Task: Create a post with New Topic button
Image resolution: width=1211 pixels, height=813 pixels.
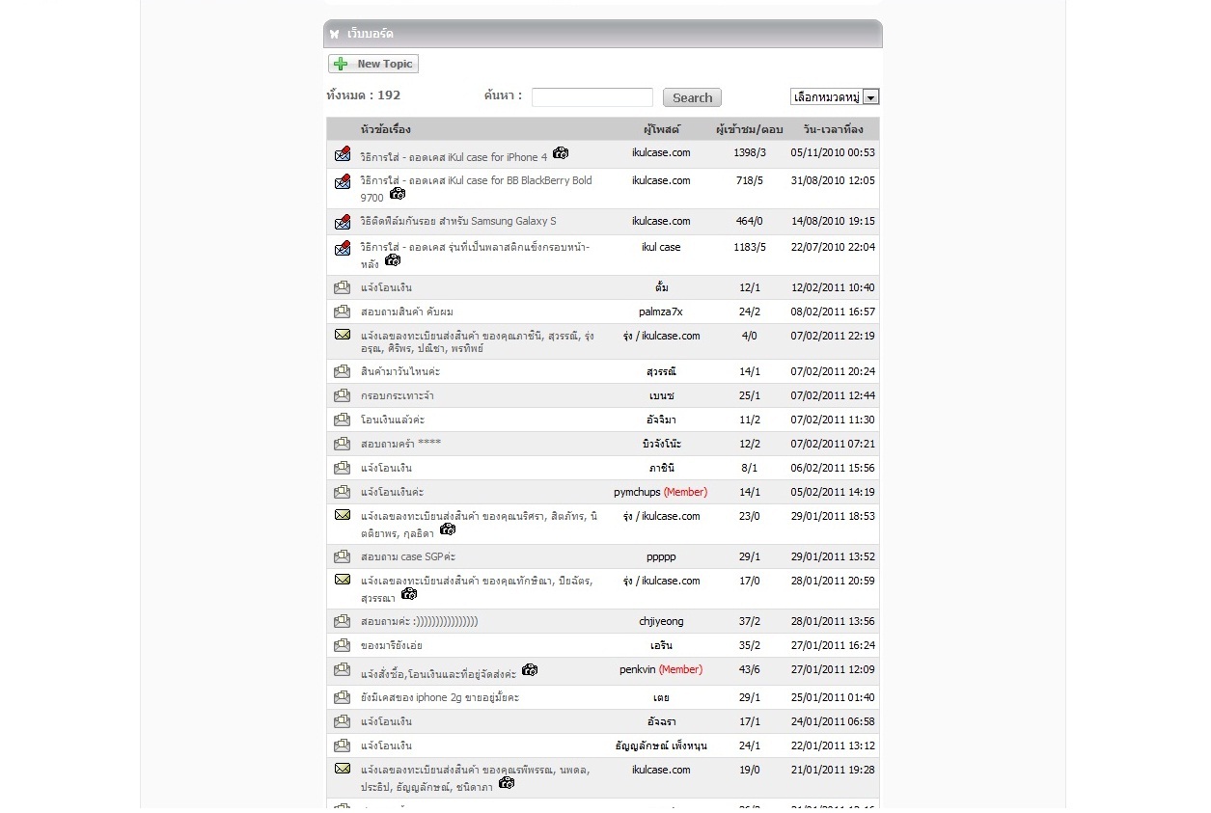Action: point(373,64)
